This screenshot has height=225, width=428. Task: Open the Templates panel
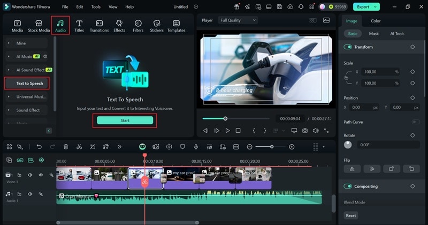point(177,26)
